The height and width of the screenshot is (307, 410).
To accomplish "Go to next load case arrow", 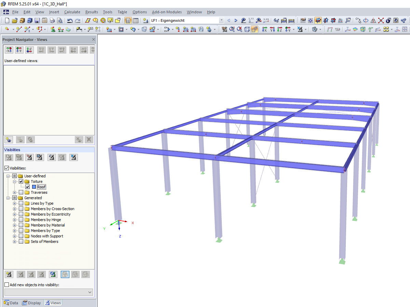I will pos(236,20).
